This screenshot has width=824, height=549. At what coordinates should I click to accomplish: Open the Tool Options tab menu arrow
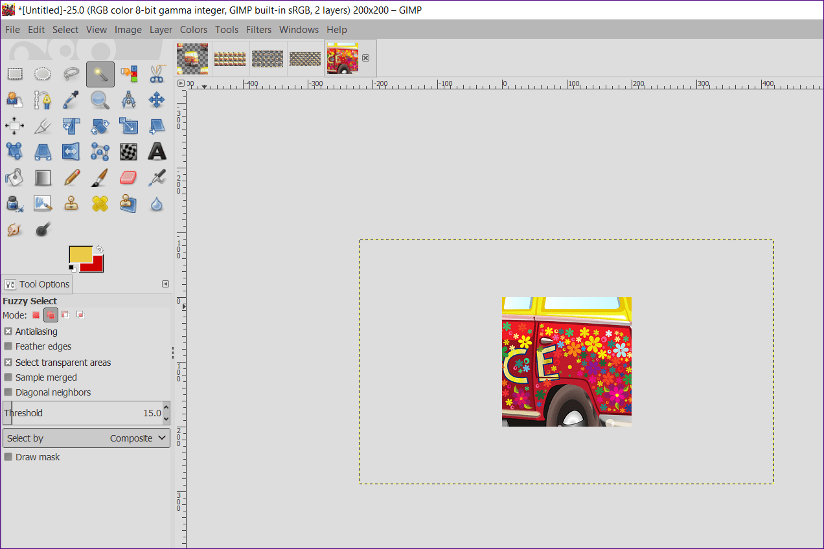(x=165, y=284)
